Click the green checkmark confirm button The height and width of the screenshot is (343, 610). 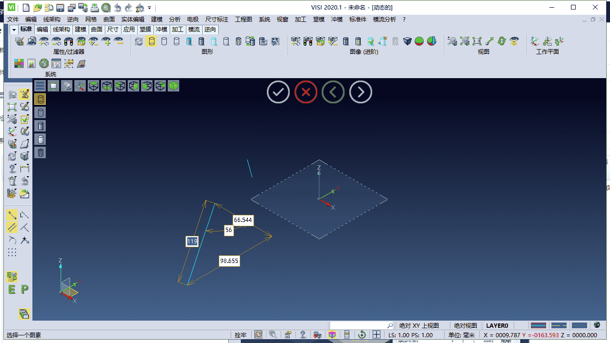[x=278, y=92]
